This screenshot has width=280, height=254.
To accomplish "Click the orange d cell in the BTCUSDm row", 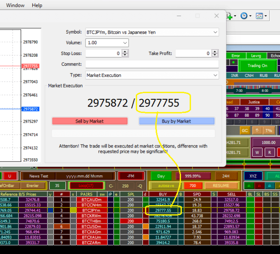I will [146, 227].
